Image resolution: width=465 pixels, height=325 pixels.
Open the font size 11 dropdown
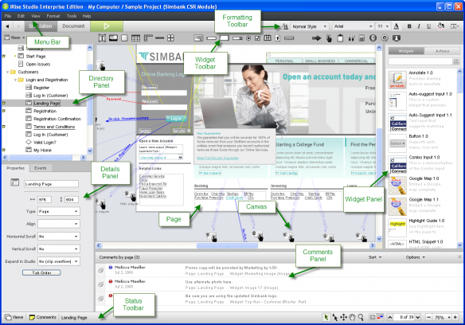click(382, 26)
